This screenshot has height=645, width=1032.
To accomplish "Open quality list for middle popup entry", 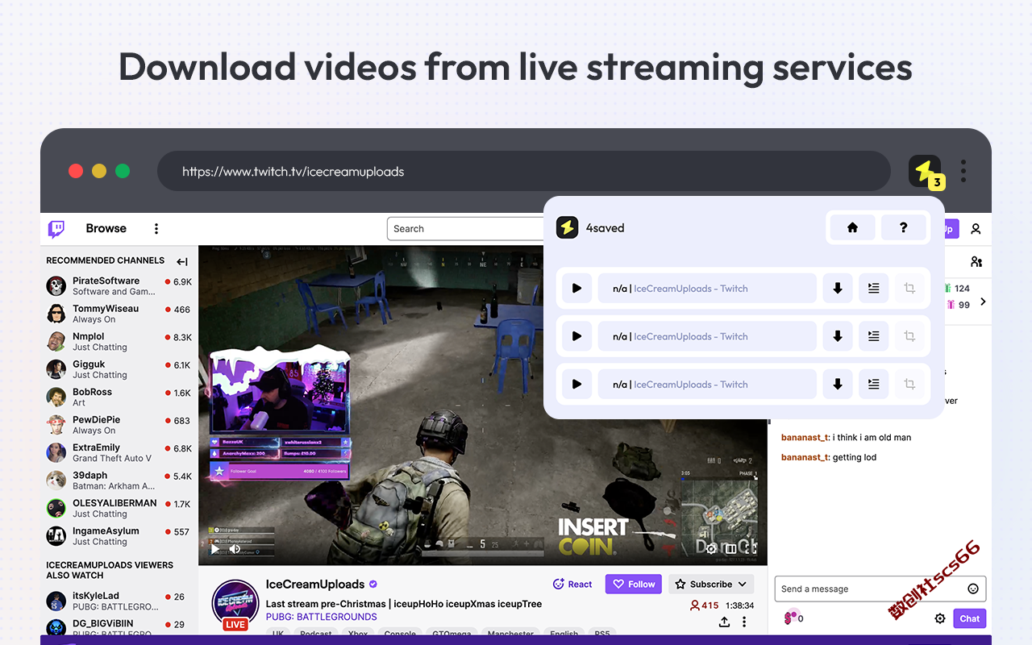I will coord(873,336).
